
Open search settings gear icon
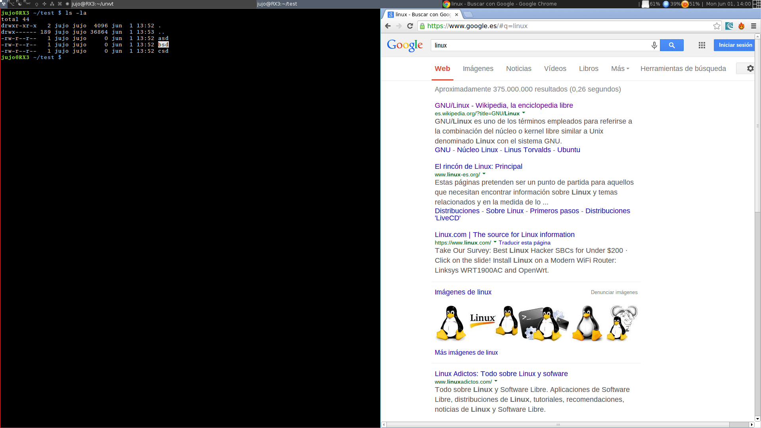coord(750,69)
